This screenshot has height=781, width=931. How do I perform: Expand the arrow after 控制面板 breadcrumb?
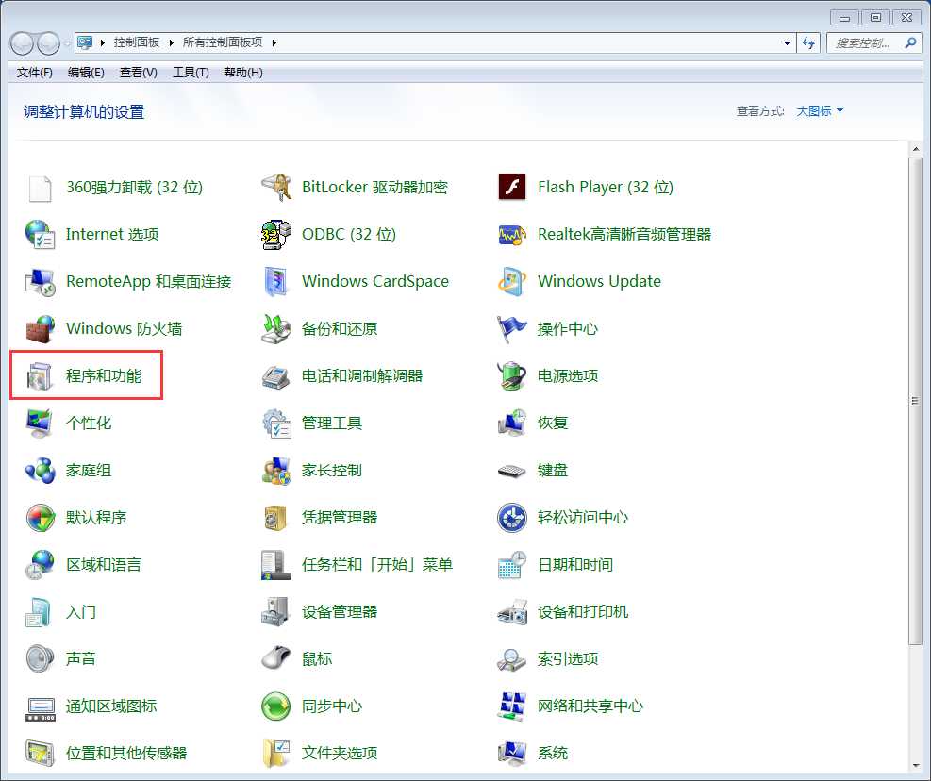(171, 42)
